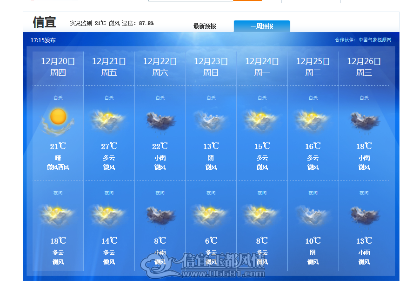Image resolution: width=406 pixels, height=284 pixels.
Task: Click the night weather icon above 6℃
Action: click(x=210, y=215)
